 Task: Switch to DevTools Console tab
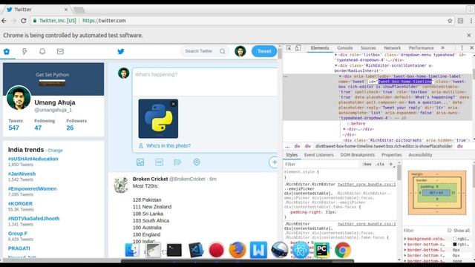click(344, 48)
